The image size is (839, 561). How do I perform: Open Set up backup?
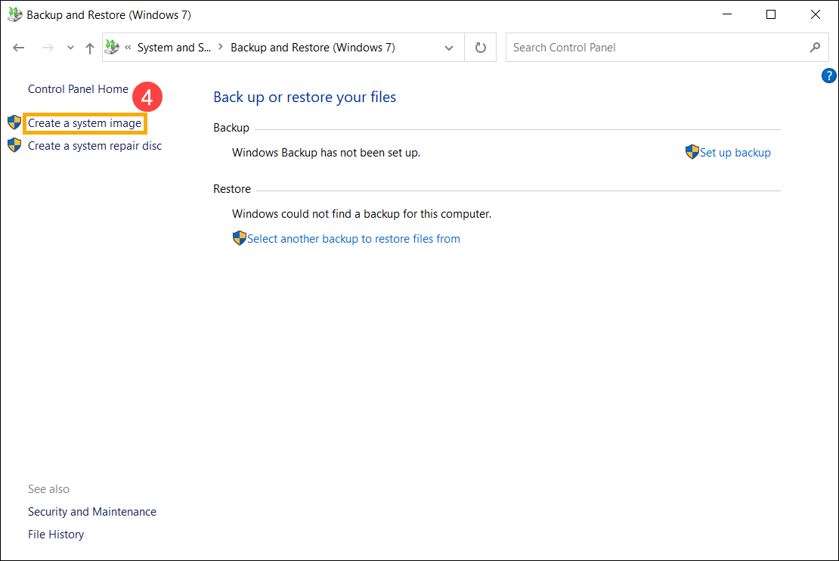coord(735,152)
